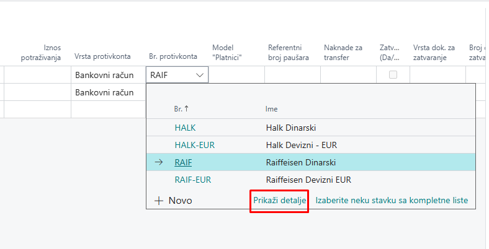Select the HALK bank account entry
The height and width of the screenshot is (249, 489).
tap(185, 128)
